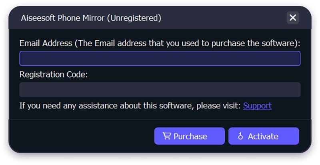The height and width of the screenshot is (165, 320).
Task: Click the key icon on Activate
Action: 240,136
